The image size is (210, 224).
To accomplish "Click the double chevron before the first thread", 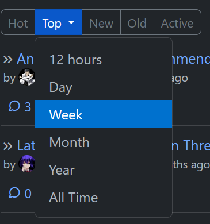I will 8,60.
